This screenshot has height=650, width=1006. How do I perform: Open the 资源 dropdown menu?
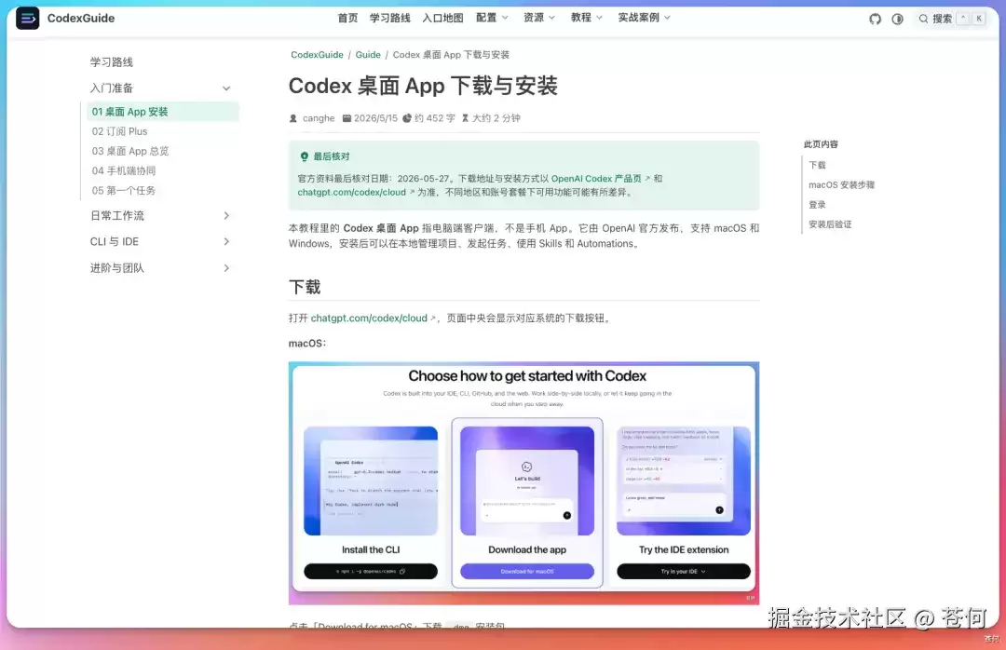539,18
